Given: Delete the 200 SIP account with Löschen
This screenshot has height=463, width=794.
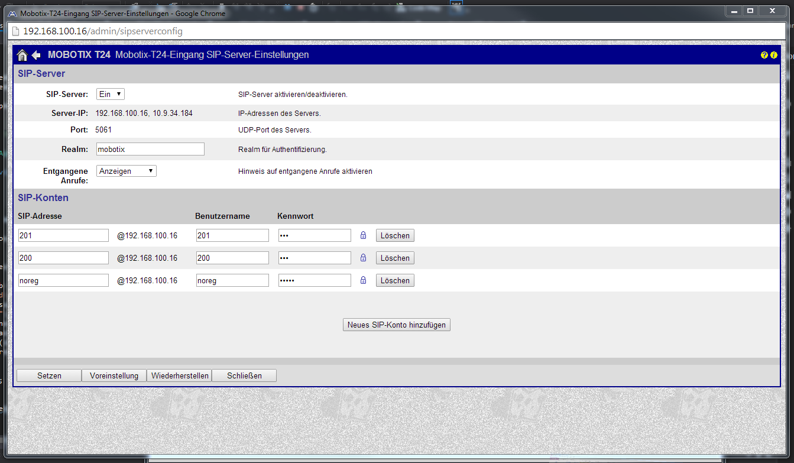Looking at the screenshot, I should (395, 258).
